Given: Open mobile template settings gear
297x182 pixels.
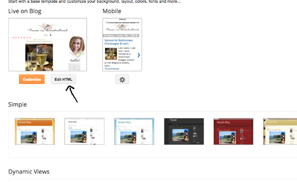Looking at the screenshot, I should click(x=122, y=79).
